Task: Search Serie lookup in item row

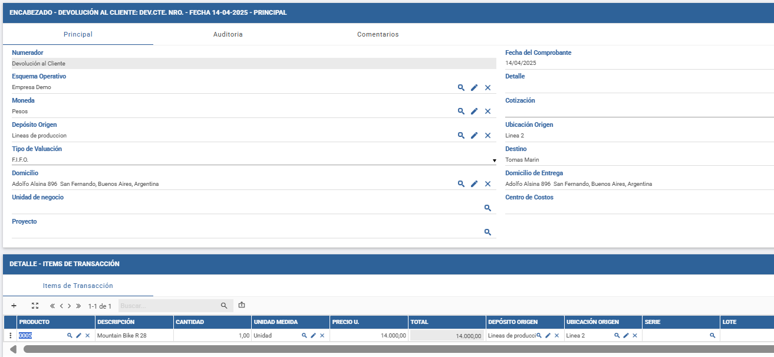Action: [x=713, y=335]
